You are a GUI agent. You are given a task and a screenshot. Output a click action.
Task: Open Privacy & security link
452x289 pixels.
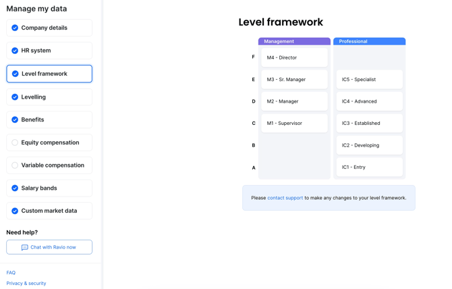click(x=26, y=283)
